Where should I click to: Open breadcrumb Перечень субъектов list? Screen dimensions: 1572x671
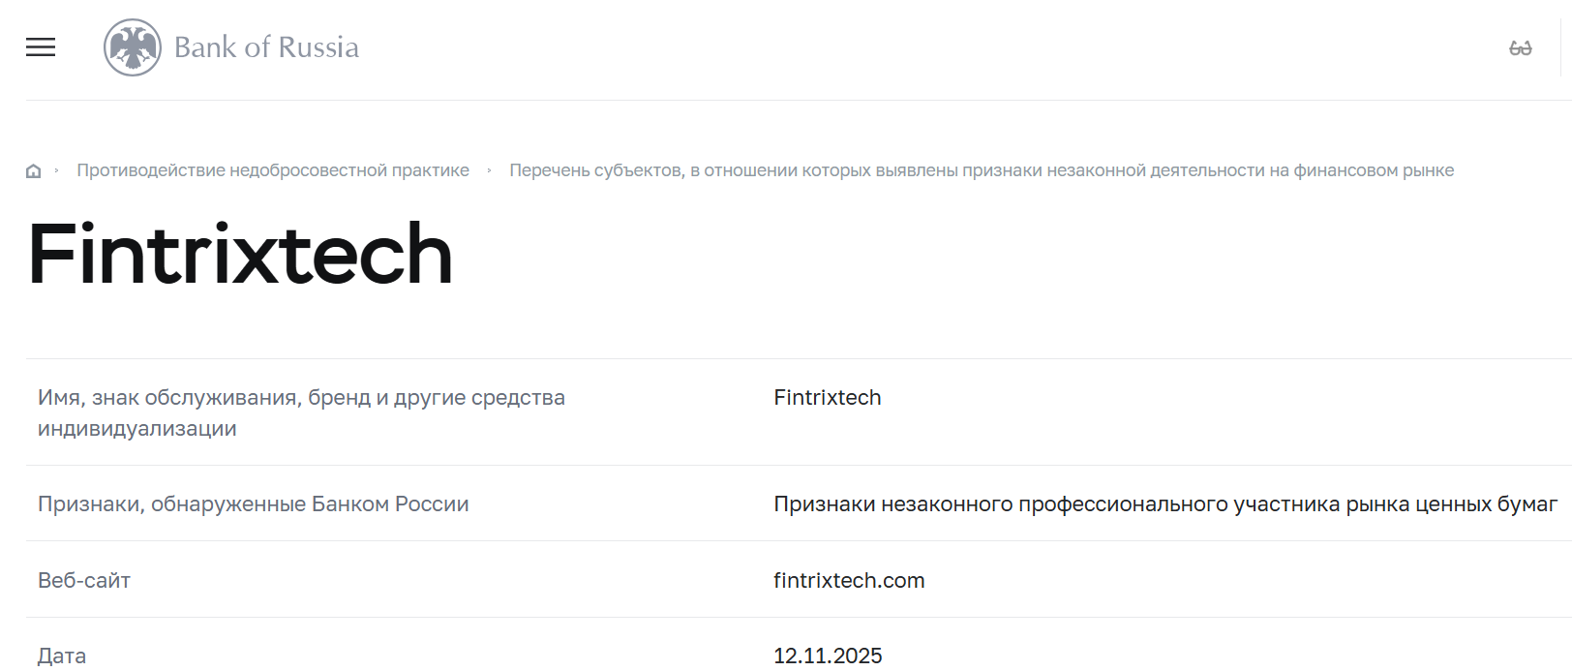click(982, 170)
